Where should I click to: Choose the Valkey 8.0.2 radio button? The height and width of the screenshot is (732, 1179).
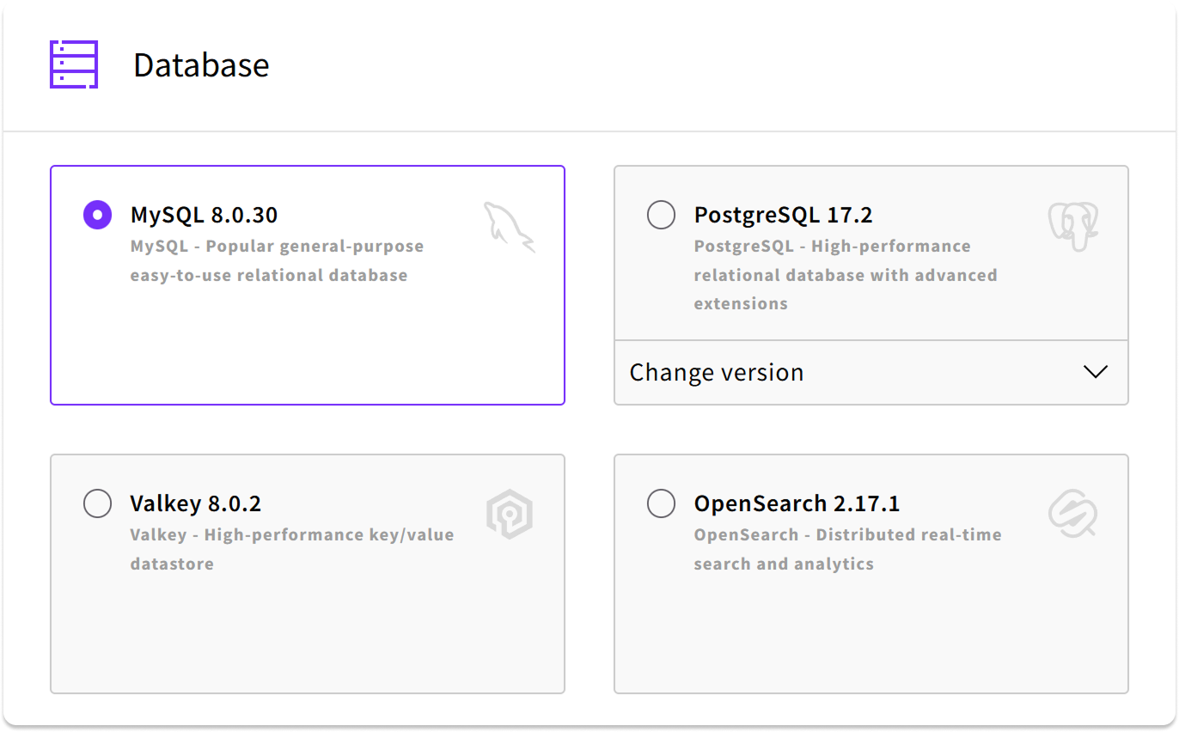point(97,503)
